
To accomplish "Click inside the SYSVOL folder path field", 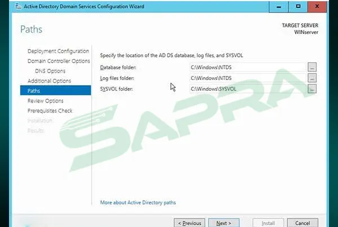I will coord(247,88).
